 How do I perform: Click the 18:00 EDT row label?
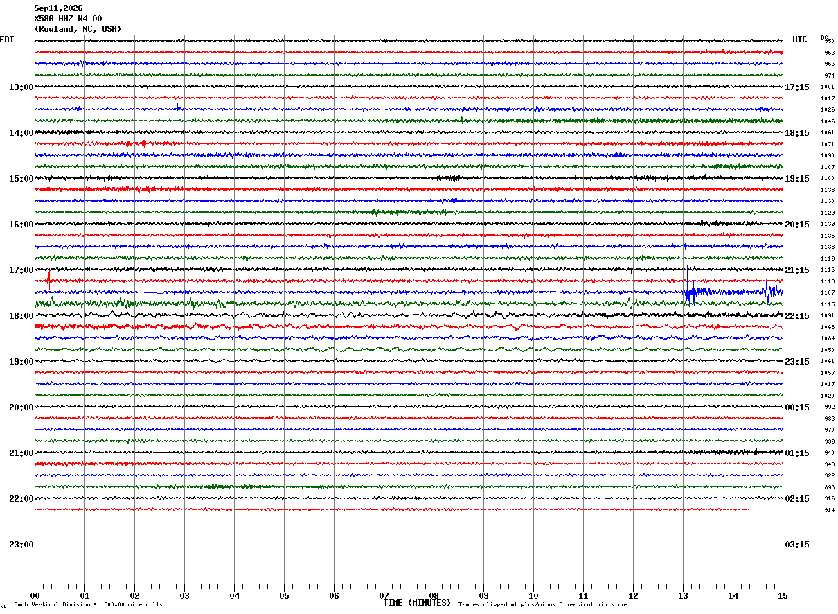tap(21, 316)
